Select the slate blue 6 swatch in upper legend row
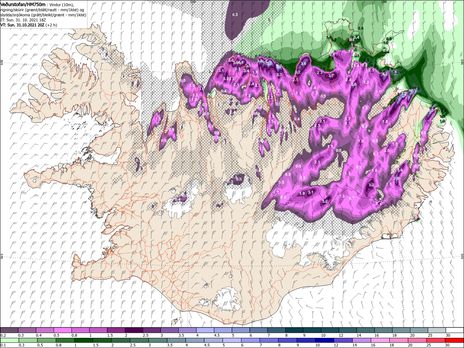Image resolution: width=464 pixels, height=348 pixels. coord(258,330)
